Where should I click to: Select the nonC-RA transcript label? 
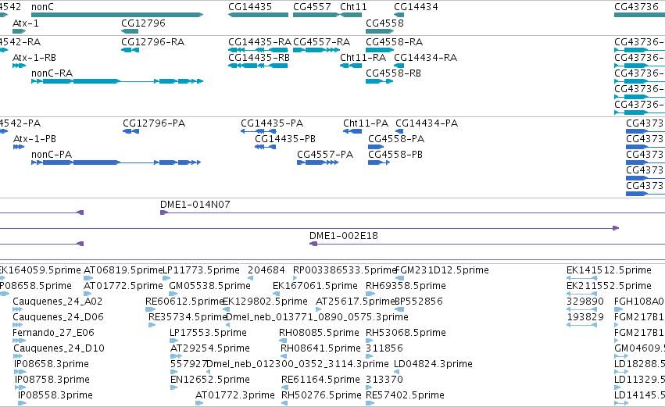click(x=52, y=73)
